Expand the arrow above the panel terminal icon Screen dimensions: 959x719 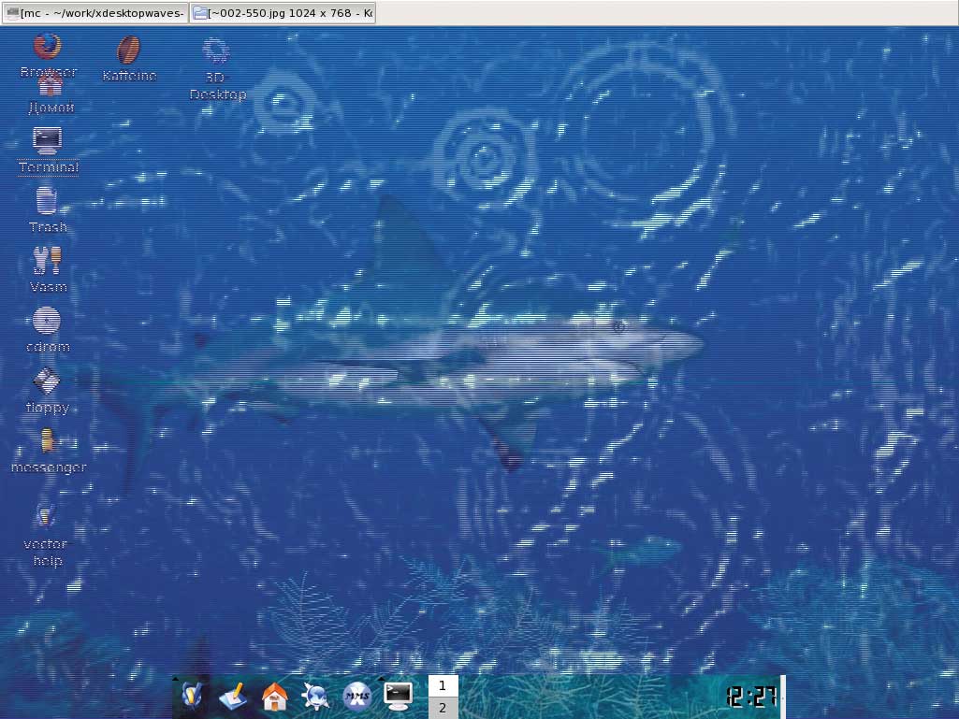click(x=381, y=679)
